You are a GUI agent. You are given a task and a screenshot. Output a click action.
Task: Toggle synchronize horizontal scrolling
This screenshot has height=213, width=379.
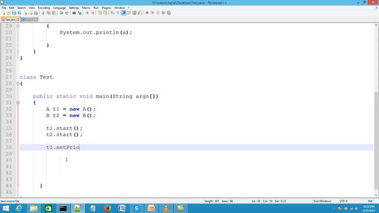point(105,13)
